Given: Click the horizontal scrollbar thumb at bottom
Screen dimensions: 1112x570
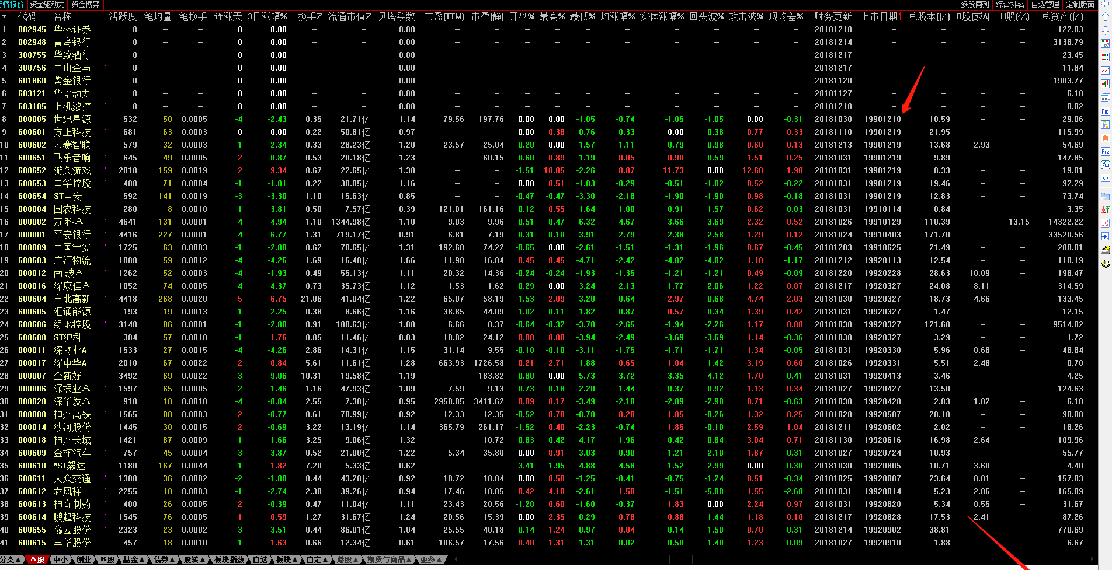Looking at the screenshot, I should (x=680, y=559).
